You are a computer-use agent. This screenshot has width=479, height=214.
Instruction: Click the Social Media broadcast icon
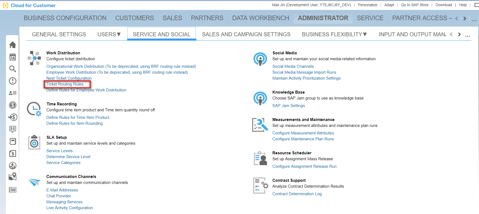pos(260,59)
